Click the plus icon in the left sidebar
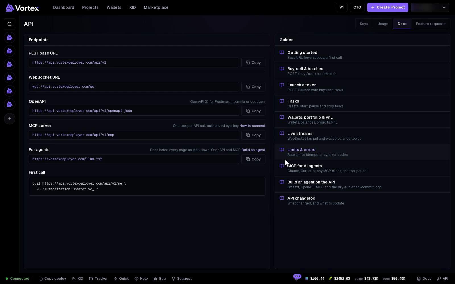The width and height of the screenshot is (455, 284). click(x=10, y=119)
